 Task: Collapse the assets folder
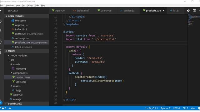point(11,64)
